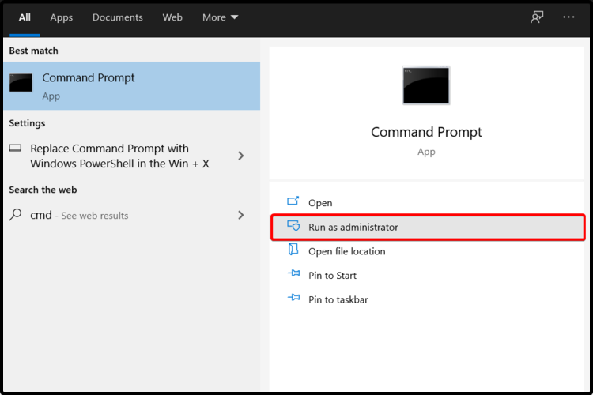Click the feedback person icon in header

(x=537, y=17)
